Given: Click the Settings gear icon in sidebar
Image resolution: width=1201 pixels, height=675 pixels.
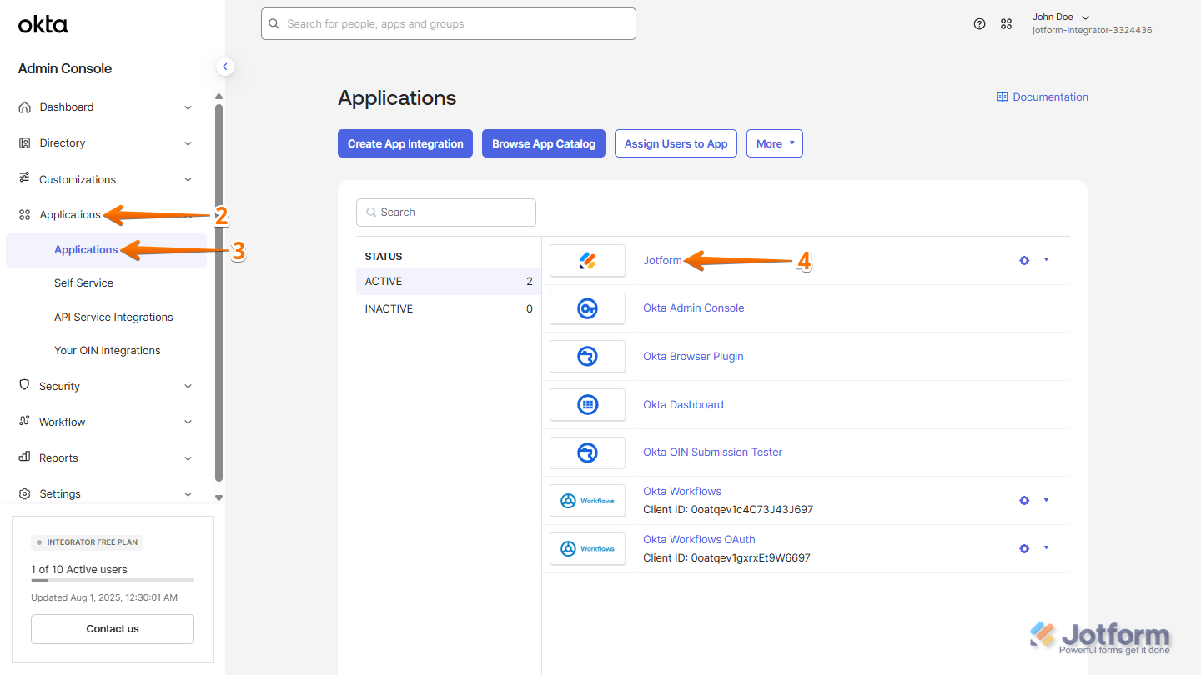Looking at the screenshot, I should coord(24,493).
